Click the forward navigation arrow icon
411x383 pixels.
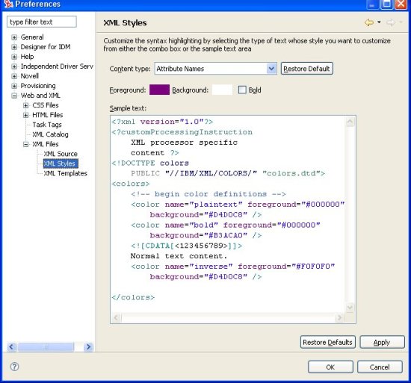[x=391, y=22]
